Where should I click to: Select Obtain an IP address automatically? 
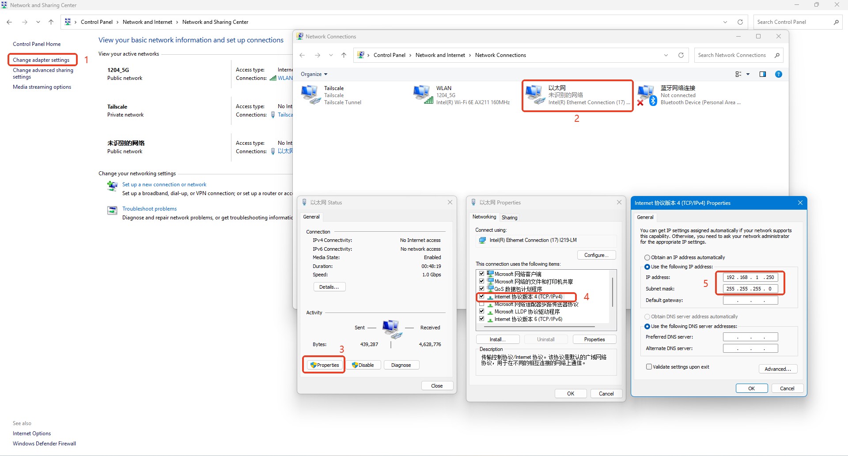point(647,257)
